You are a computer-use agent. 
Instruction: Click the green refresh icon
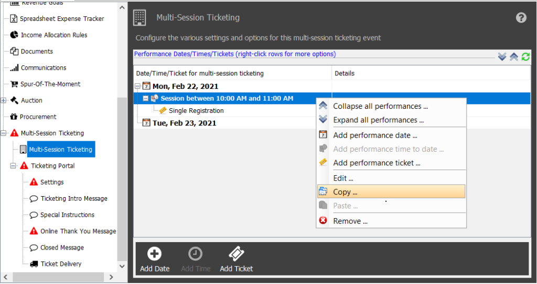pos(525,56)
